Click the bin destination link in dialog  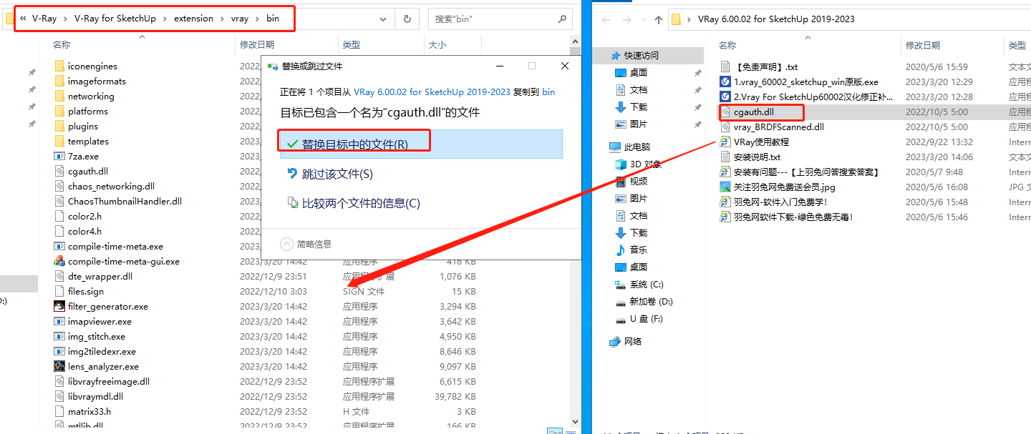coord(548,92)
